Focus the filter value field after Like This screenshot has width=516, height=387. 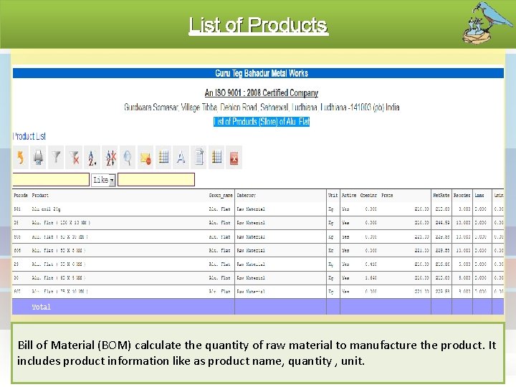click(x=156, y=180)
